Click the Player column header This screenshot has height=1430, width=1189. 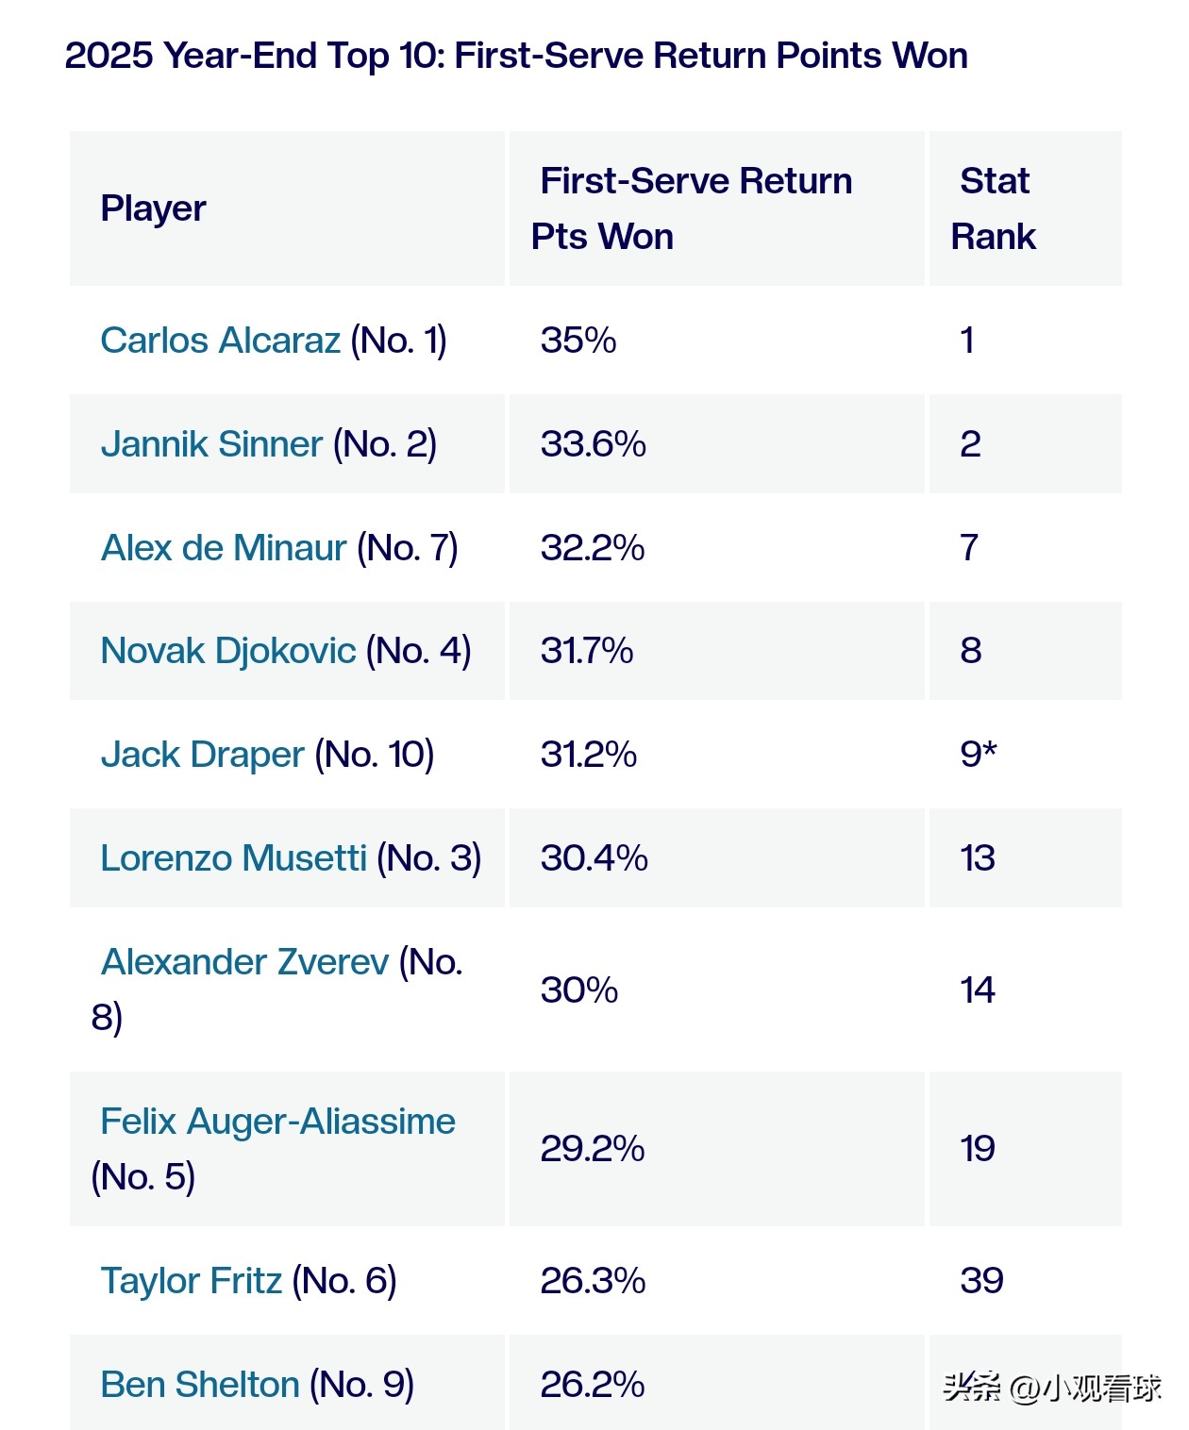(x=153, y=208)
